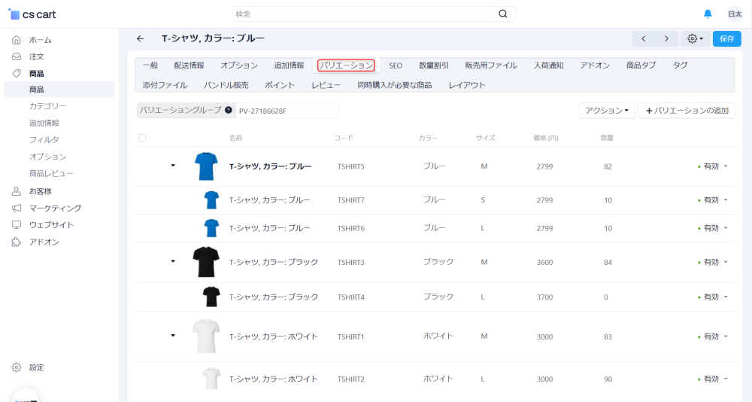Screen dimensions: 752x402
Task: Click the 商品 tag icon in sidebar
Action: click(x=17, y=74)
